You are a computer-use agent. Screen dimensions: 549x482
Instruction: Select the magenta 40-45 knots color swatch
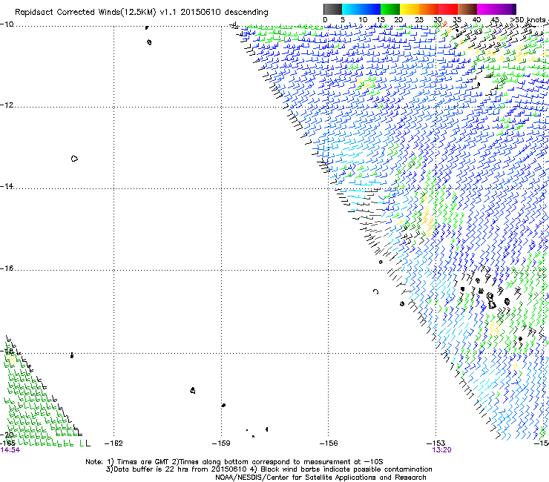pyautogui.click(x=487, y=9)
